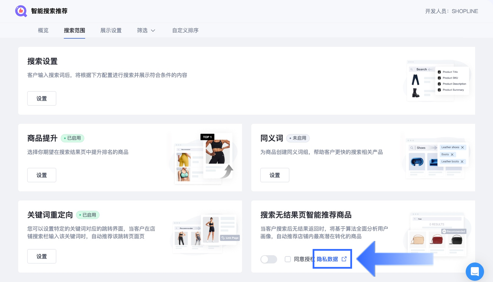Click the 已启用 badge next to 商品提升
Viewport: 493px width, 282px height.
pos(72,138)
